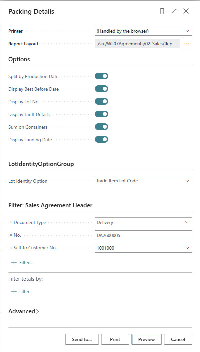Toggle Split by Production Date off
This screenshot has width=200, height=352.
coord(101,76)
